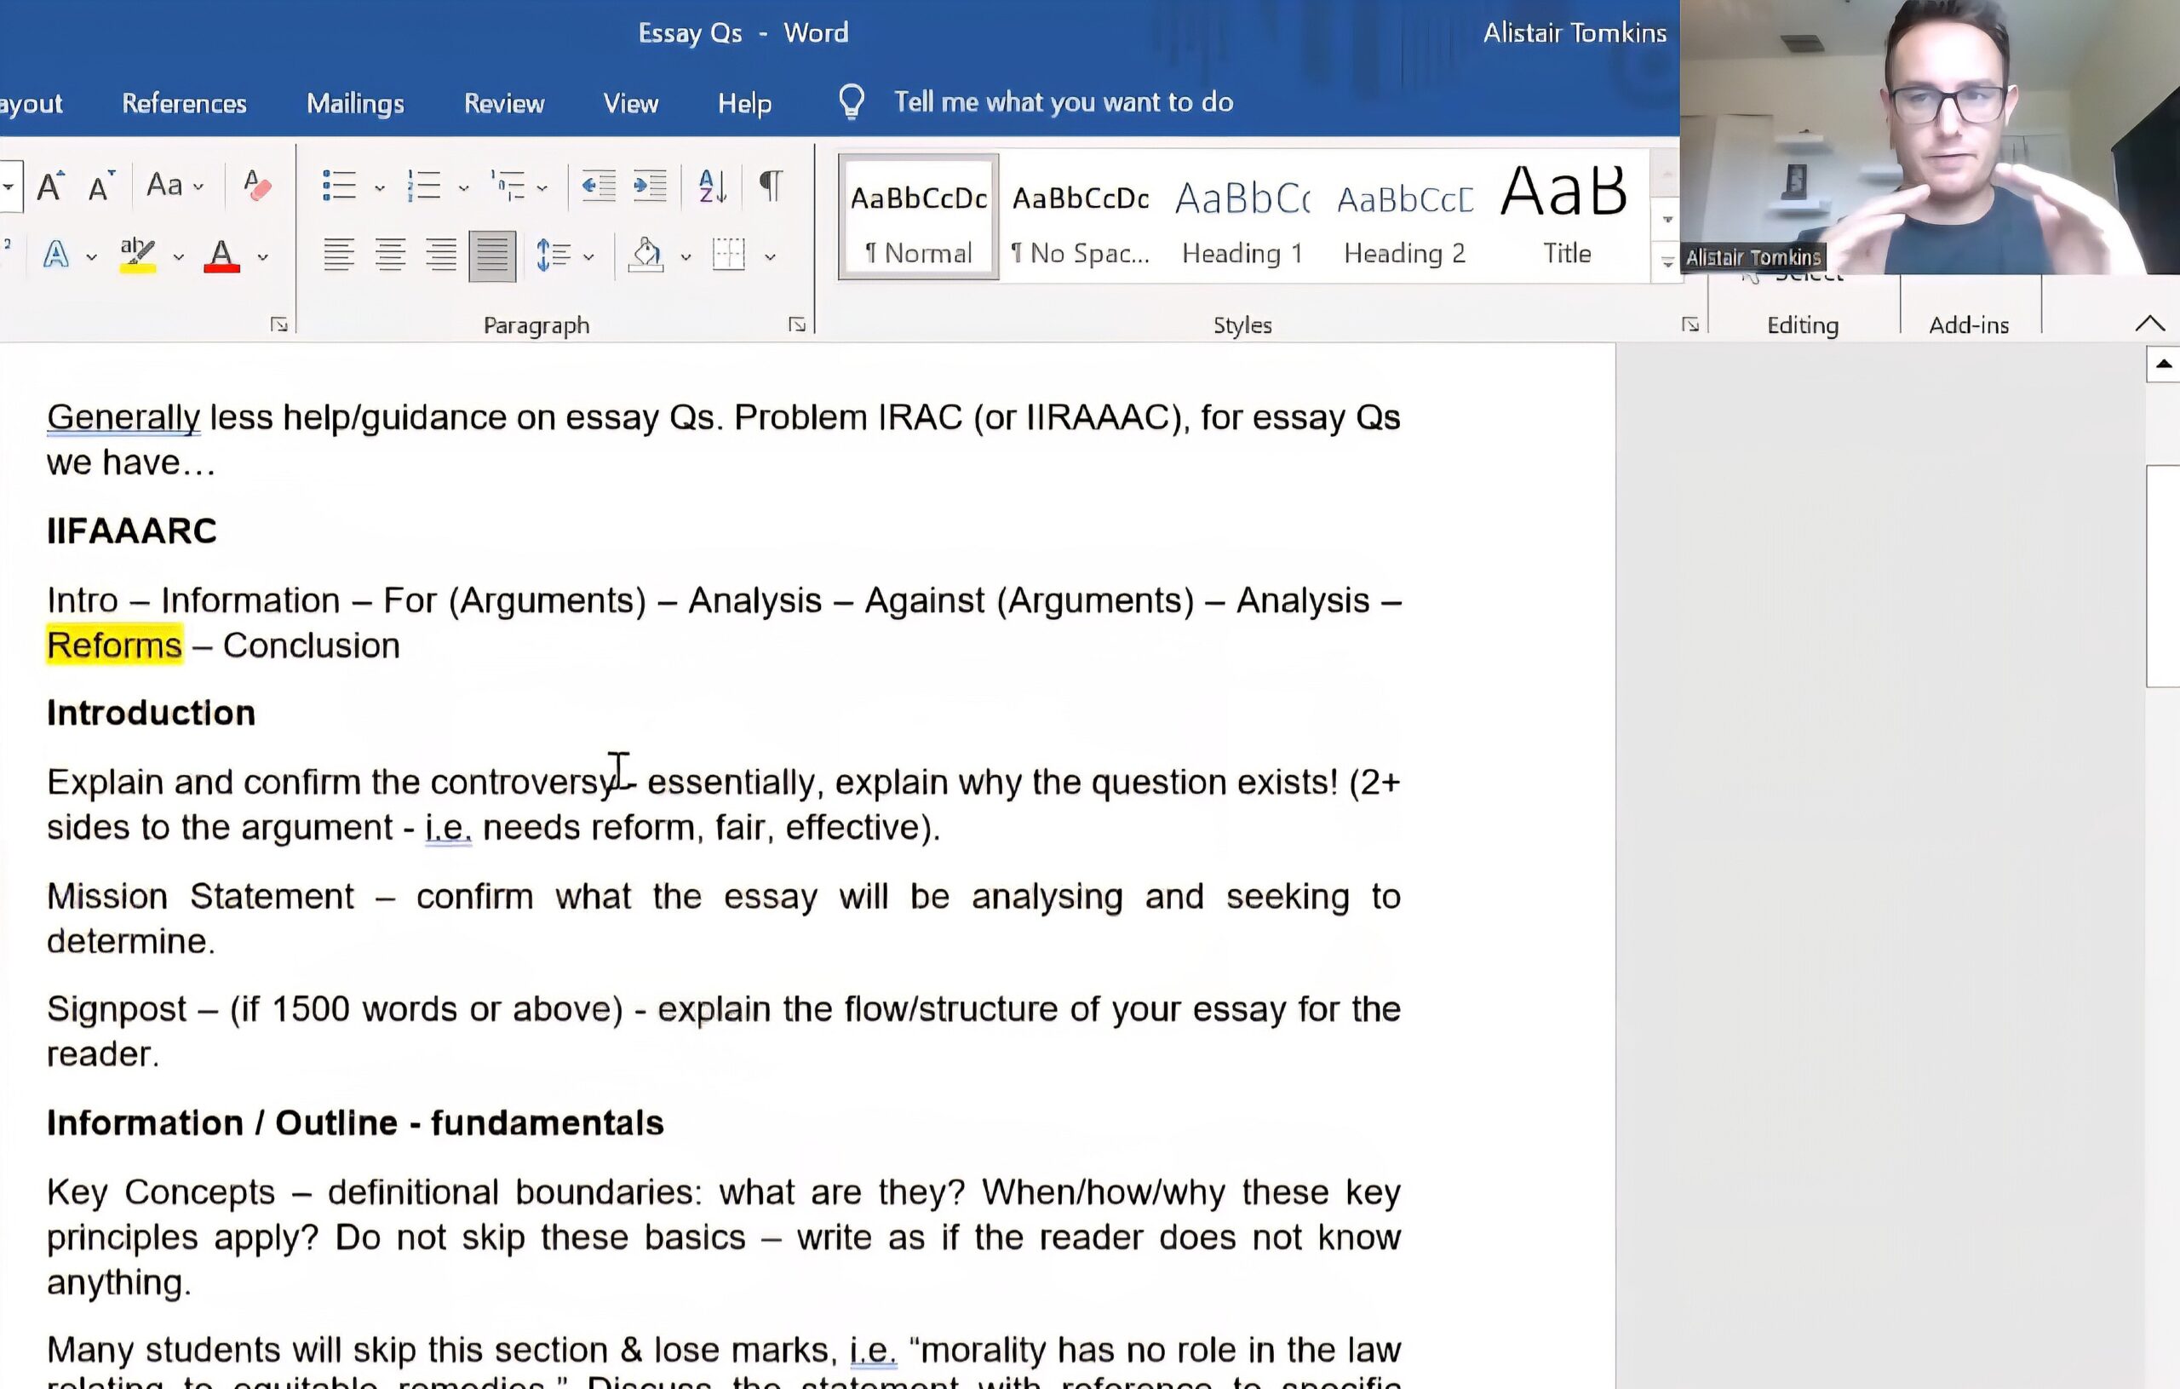The width and height of the screenshot is (2180, 1389).
Task: Toggle show paragraph marks (pilcrow)
Action: (x=771, y=186)
